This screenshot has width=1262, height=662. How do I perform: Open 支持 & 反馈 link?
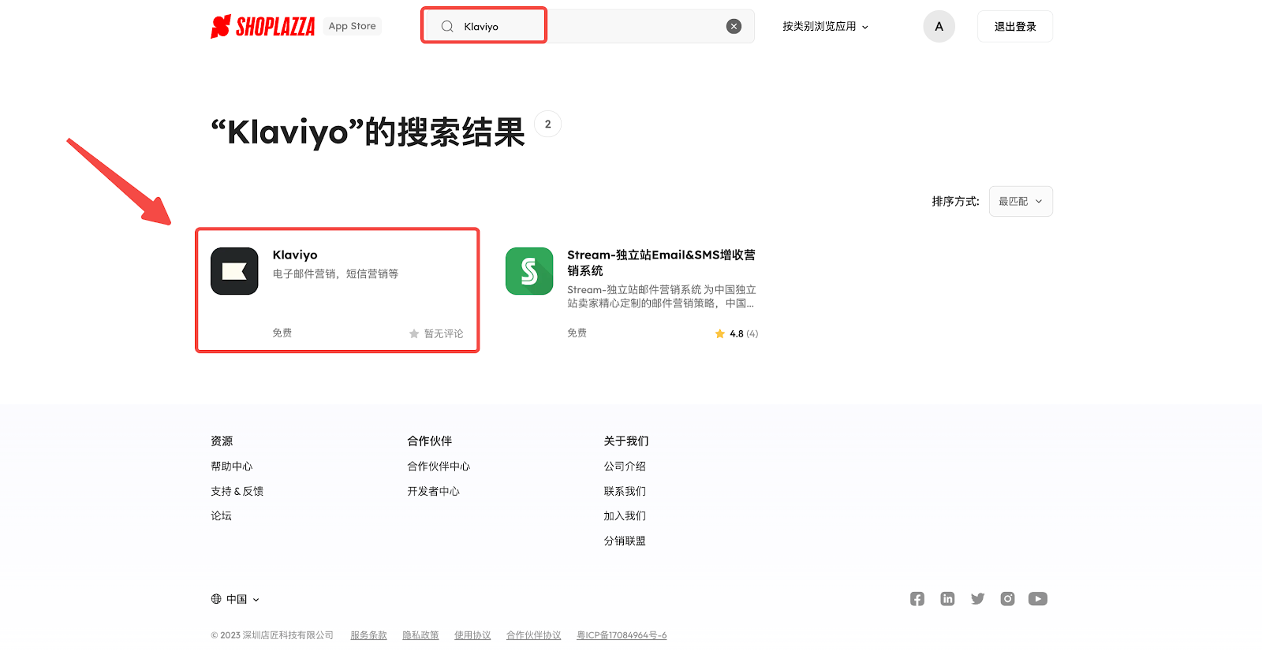click(x=237, y=491)
